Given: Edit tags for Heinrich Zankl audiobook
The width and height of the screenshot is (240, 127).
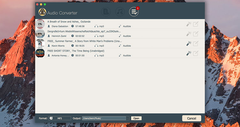Looking at the screenshot, I should click(196, 34).
